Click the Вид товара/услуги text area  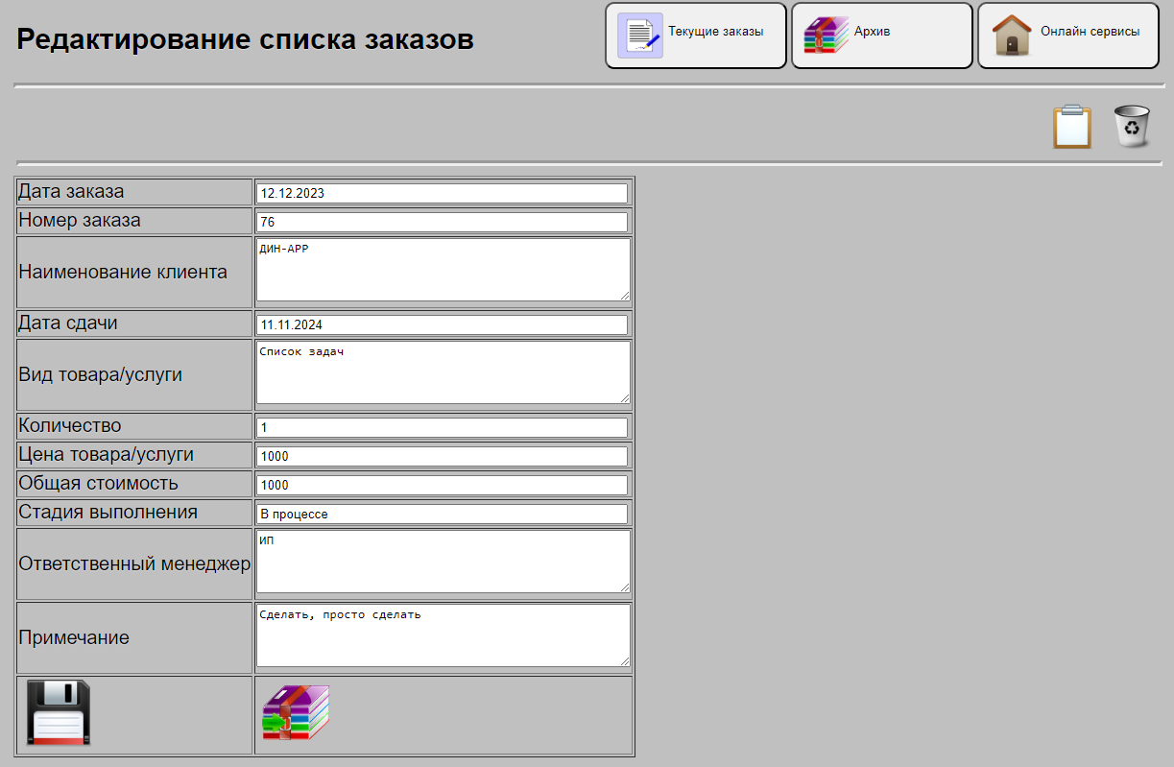(442, 372)
